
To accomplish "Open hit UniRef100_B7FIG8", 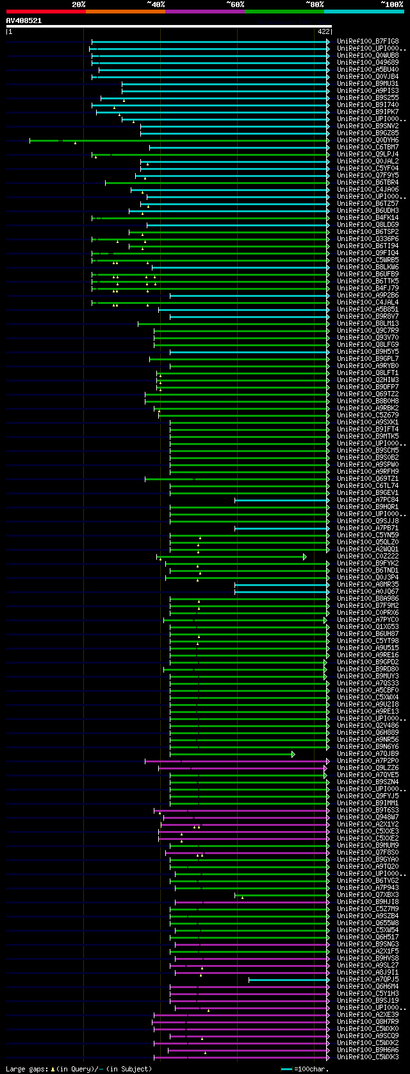I will (x=368, y=42).
